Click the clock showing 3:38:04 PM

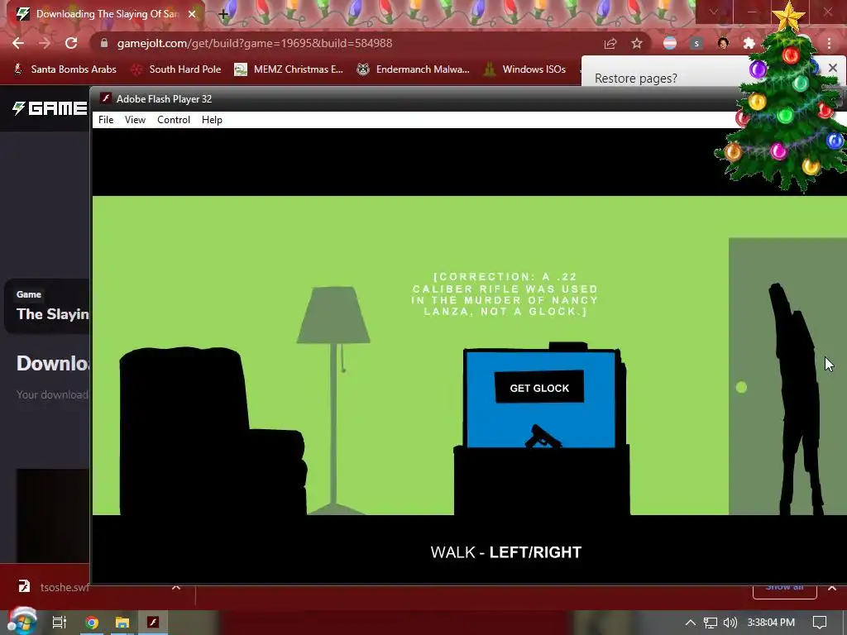[771, 623]
